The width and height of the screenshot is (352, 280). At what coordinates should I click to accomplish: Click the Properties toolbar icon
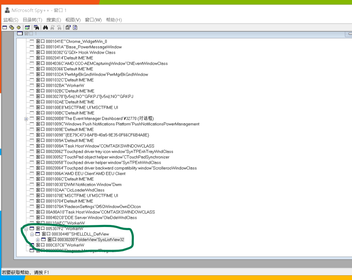point(68,28)
